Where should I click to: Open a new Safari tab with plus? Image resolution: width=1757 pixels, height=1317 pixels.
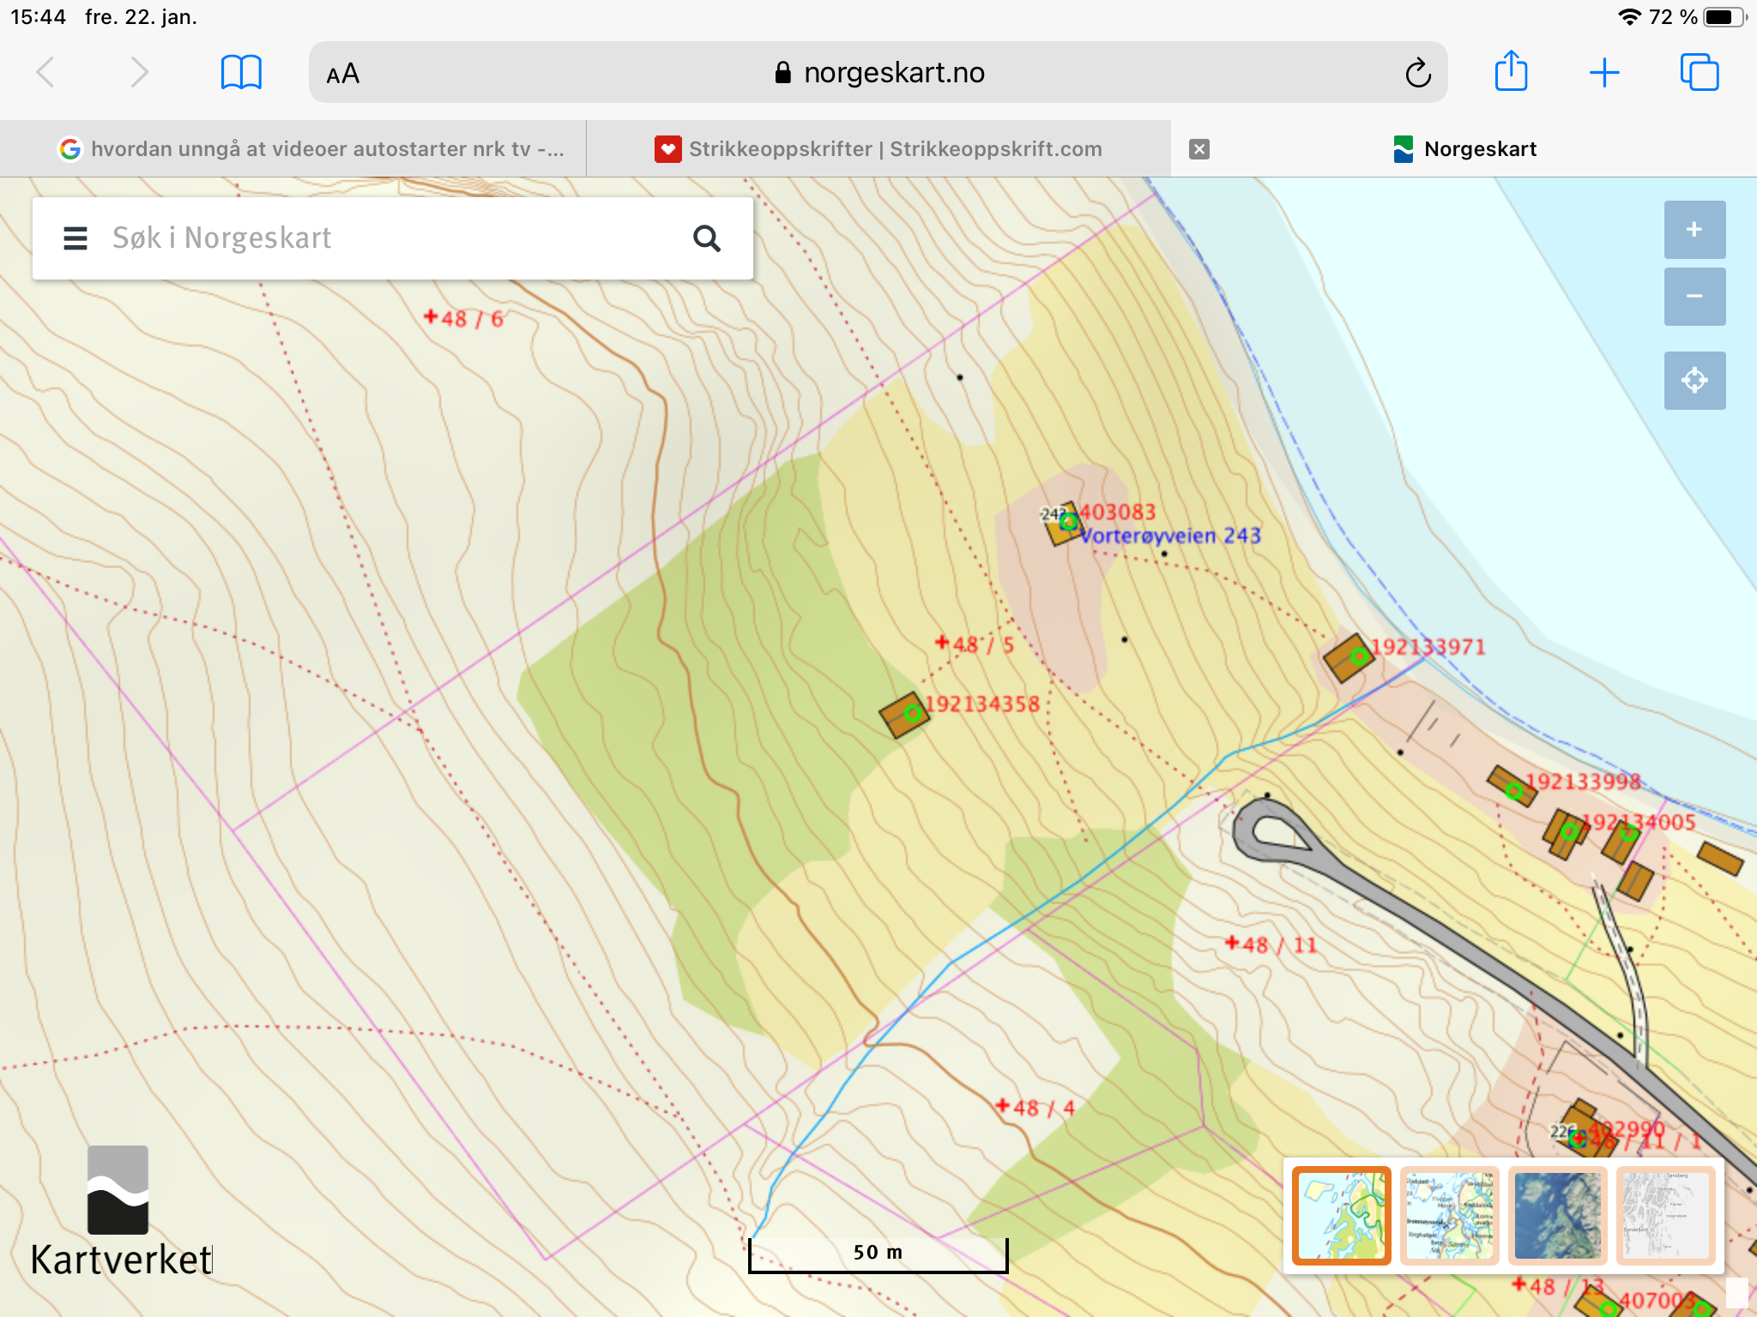1603,73
